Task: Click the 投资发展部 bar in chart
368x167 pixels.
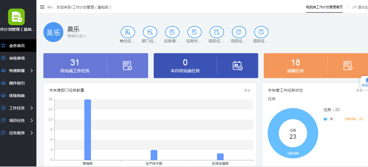Action: (x=220, y=157)
